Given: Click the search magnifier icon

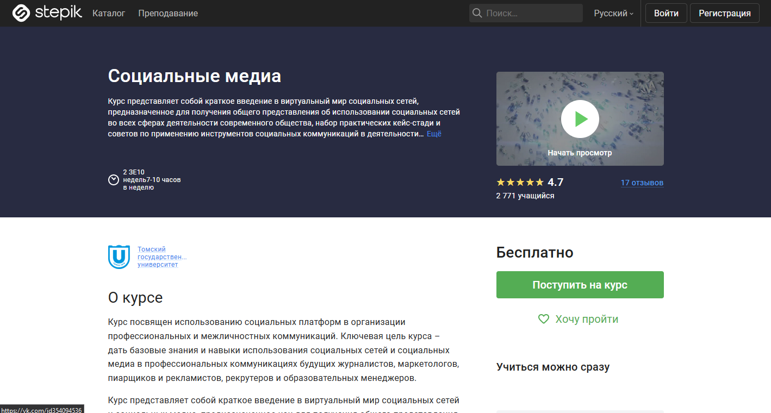Looking at the screenshot, I should [x=478, y=12].
